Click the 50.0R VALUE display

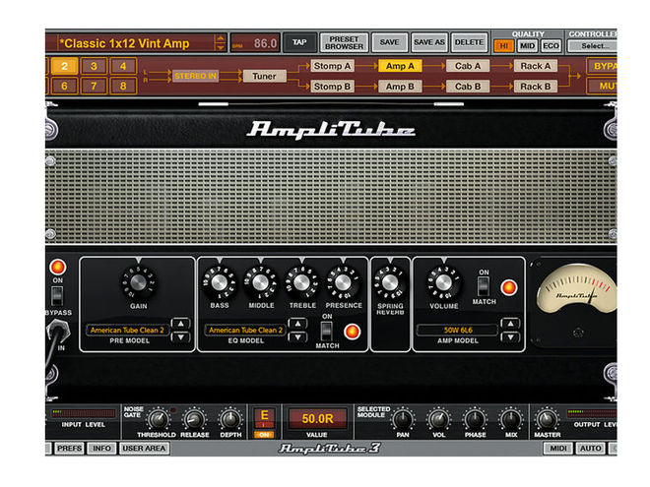(317, 419)
